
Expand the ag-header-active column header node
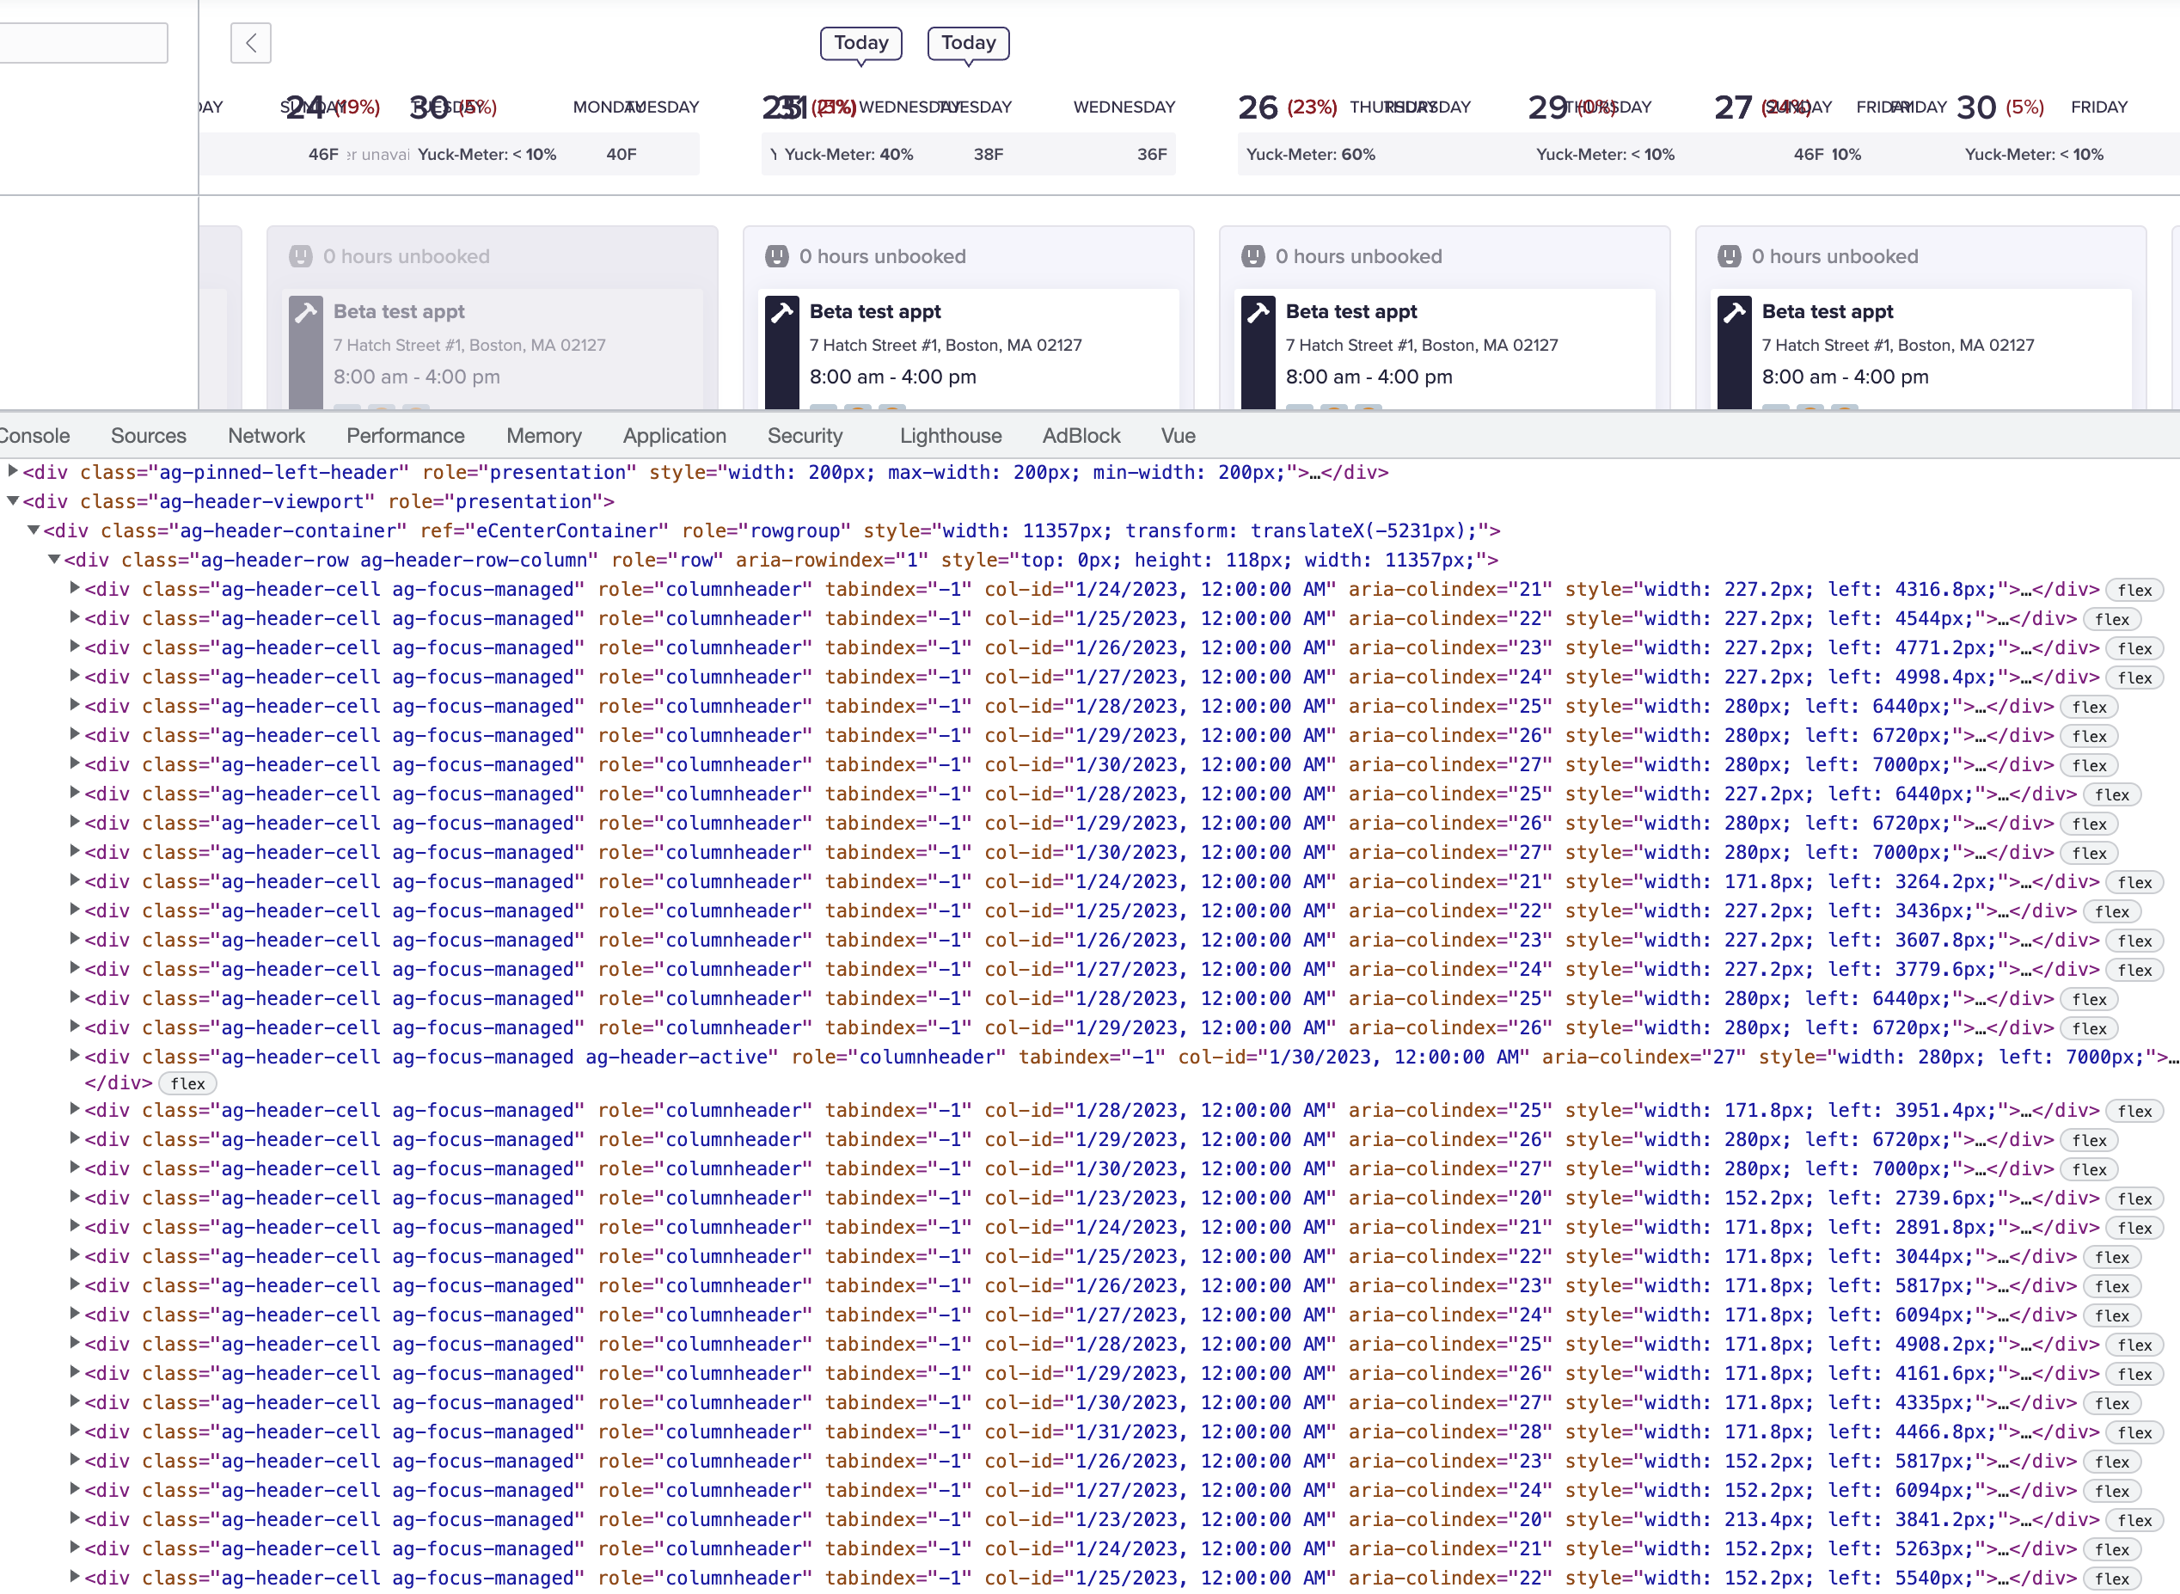coord(76,1057)
